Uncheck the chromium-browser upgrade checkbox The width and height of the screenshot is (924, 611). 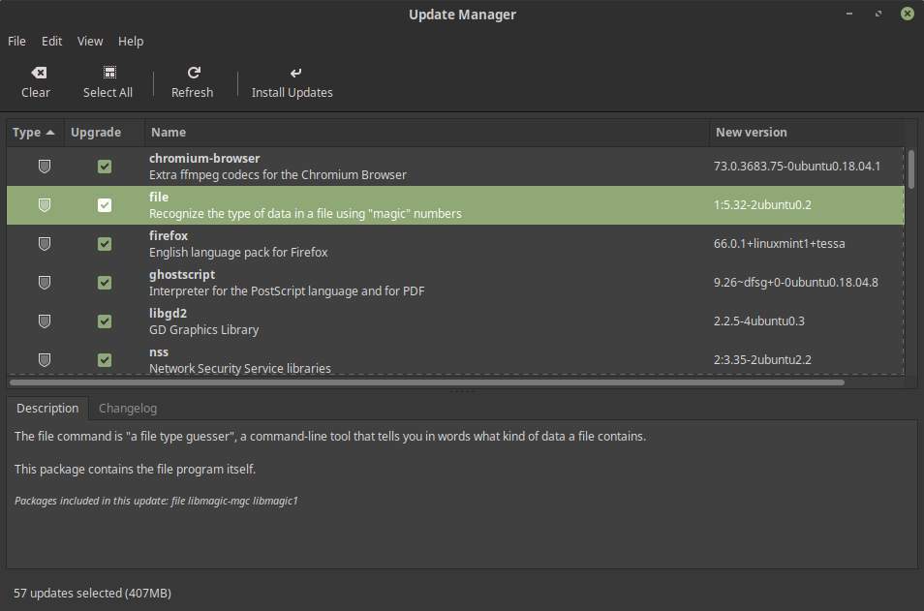click(x=105, y=167)
